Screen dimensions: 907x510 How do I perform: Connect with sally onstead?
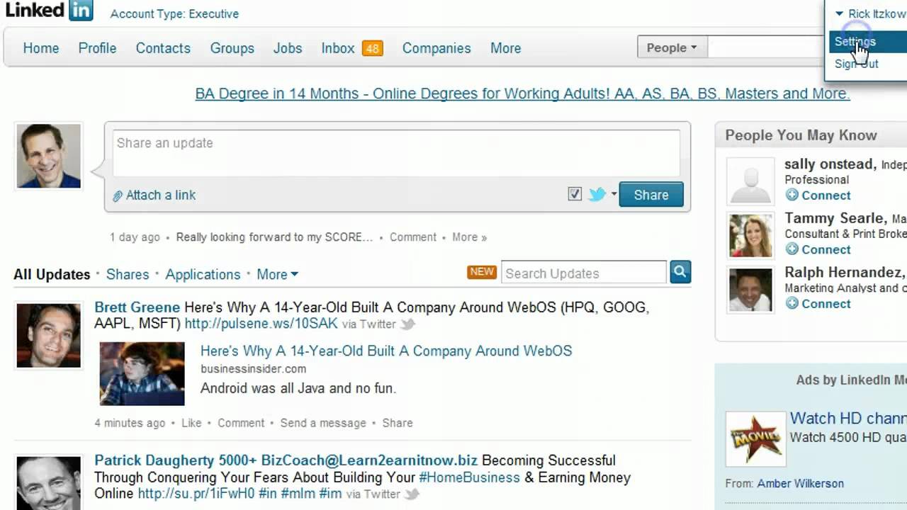pyautogui.click(x=826, y=195)
